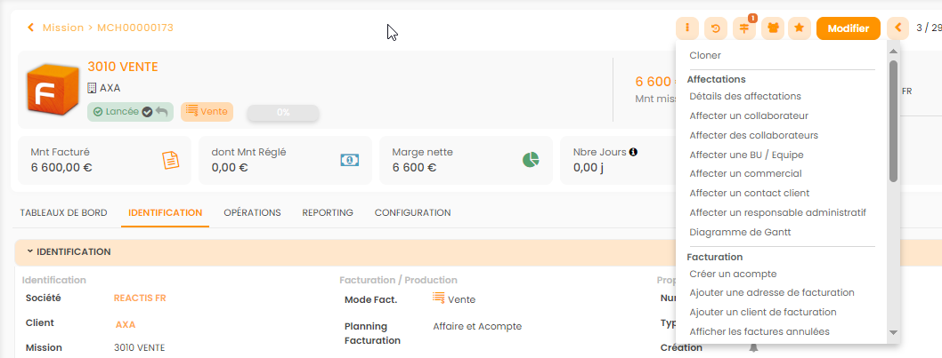This screenshot has width=942, height=358.
Task: Open the REPORTING tab
Action: pos(328,213)
